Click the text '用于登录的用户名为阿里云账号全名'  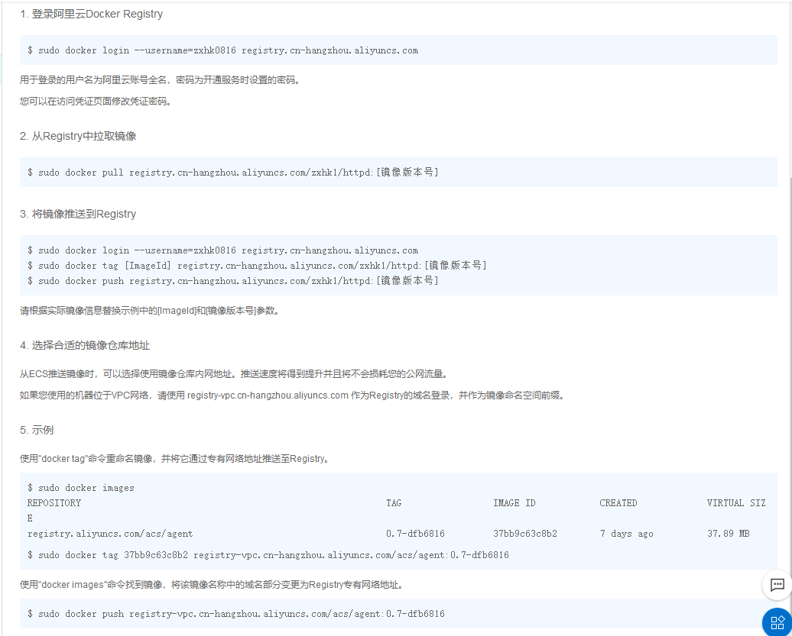(93, 80)
